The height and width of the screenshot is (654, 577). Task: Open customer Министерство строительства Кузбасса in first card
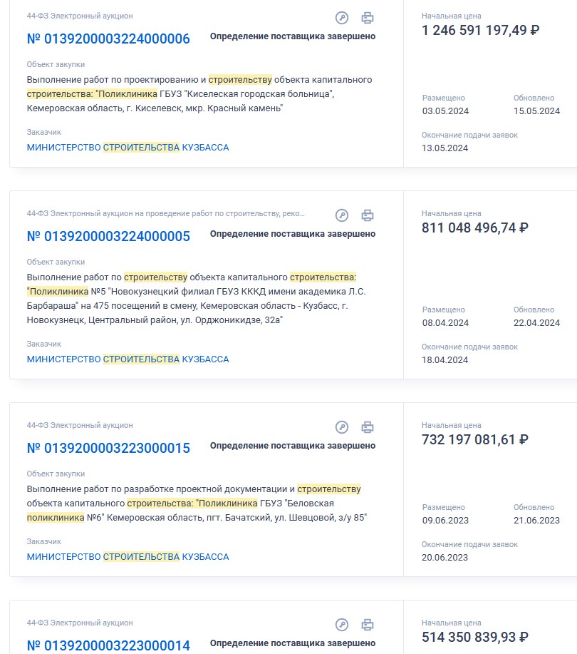[x=128, y=148]
